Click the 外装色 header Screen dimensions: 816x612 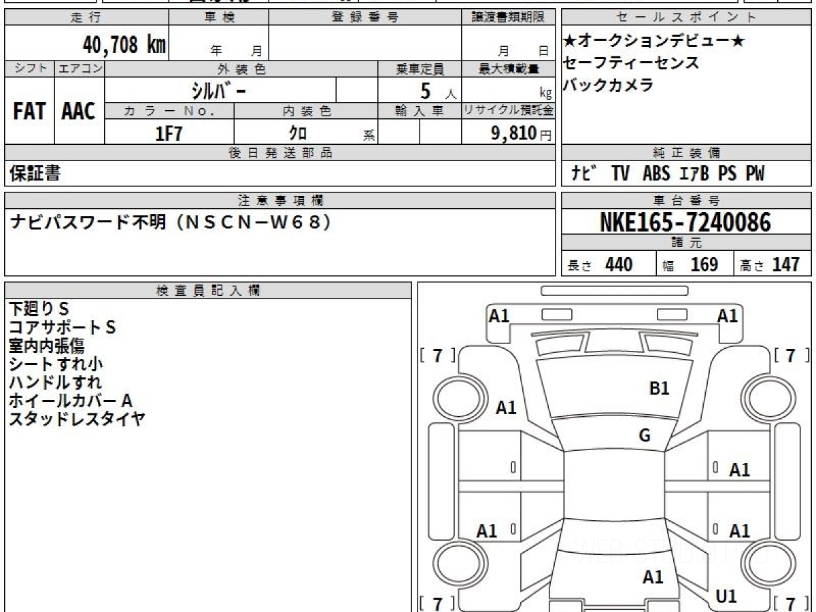(x=241, y=69)
